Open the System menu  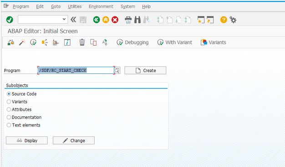click(128, 6)
